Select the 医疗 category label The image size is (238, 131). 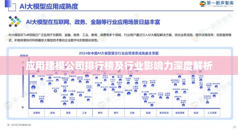point(116,112)
